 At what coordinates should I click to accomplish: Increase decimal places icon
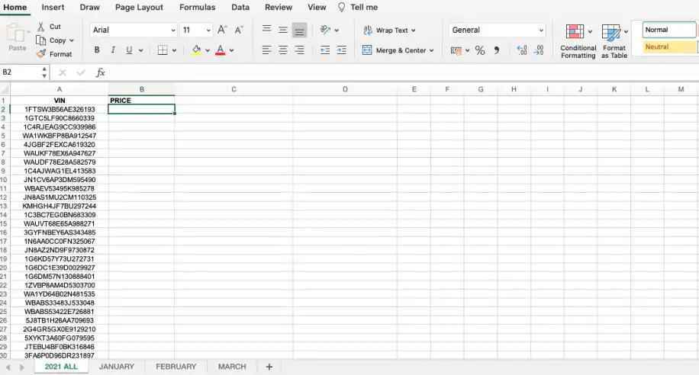coord(522,50)
